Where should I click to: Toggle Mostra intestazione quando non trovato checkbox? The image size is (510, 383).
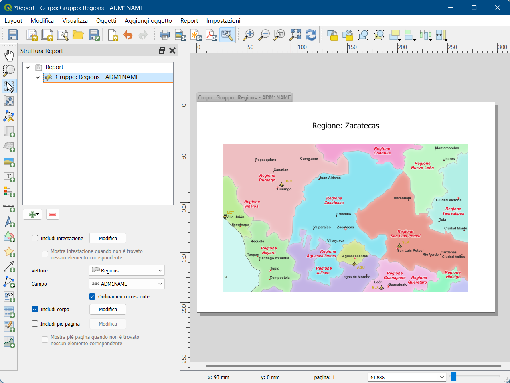(x=45, y=254)
